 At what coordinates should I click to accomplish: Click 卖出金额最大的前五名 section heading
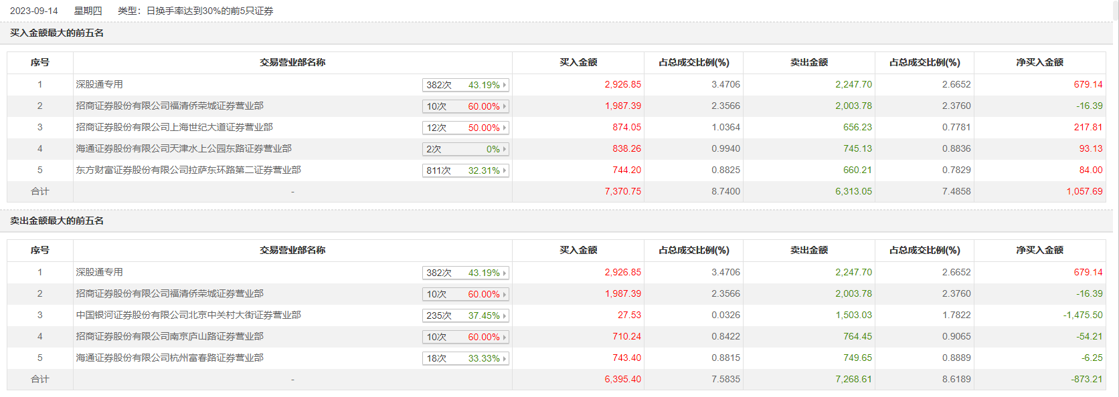[57, 221]
